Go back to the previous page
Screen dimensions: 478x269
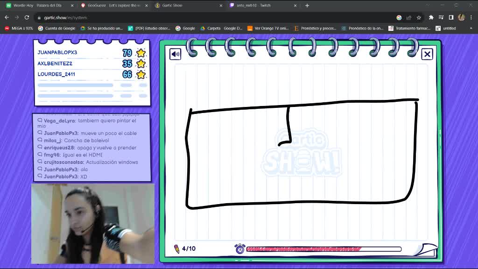(7, 18)
